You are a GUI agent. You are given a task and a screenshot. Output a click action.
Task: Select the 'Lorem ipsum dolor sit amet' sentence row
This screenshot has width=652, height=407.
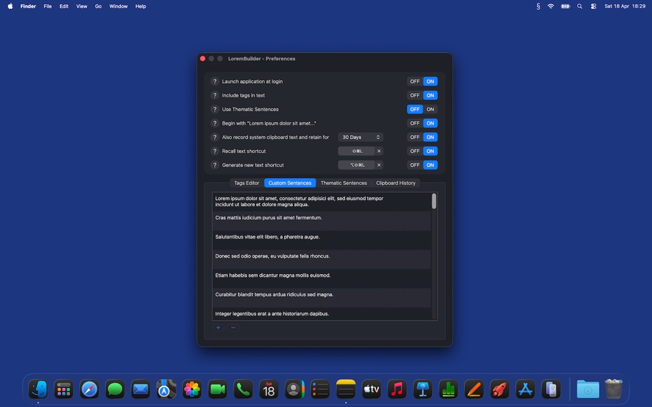point(321,201)
